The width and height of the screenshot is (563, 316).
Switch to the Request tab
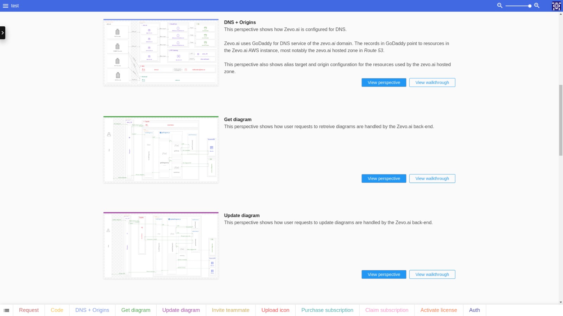(x=29, y=310)
